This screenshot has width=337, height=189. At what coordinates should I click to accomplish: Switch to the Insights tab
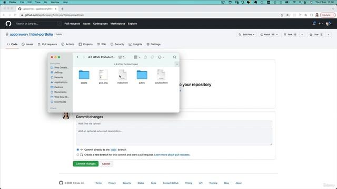[x=135, y=44]
